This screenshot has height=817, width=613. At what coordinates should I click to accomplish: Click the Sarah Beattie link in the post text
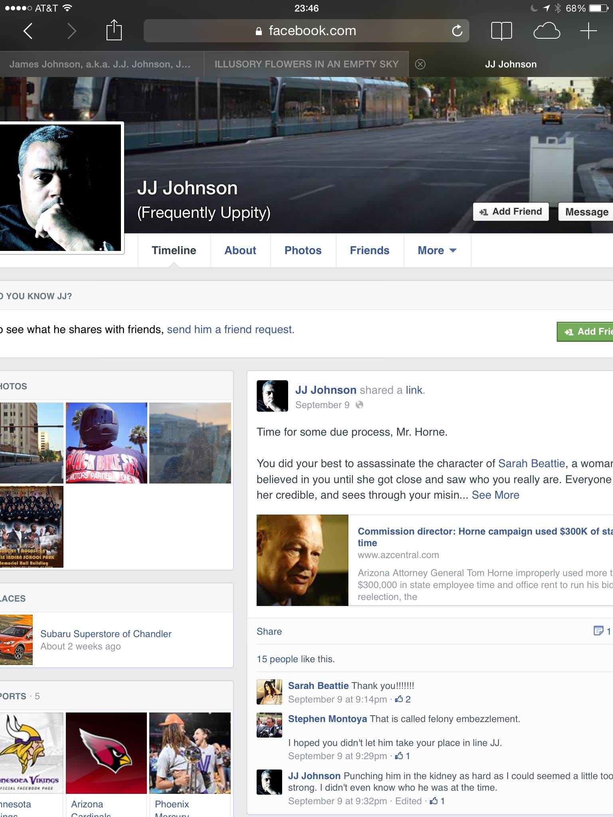(532, 464)
